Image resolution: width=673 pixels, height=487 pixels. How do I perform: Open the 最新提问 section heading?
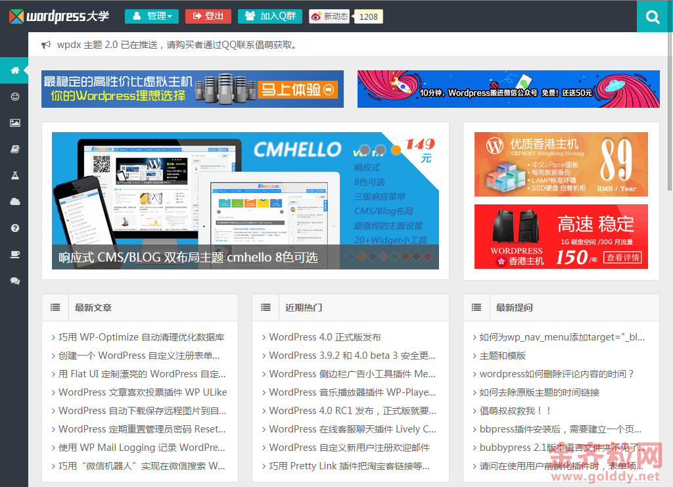[514, 308]
